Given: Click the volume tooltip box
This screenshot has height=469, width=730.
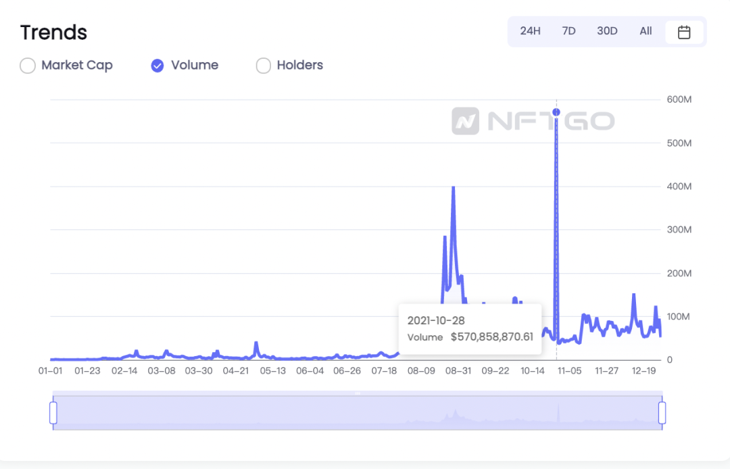Looking at the screenshot, I should point(470,329).
